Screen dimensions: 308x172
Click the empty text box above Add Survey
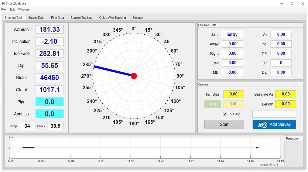click(x=274, y=114)
